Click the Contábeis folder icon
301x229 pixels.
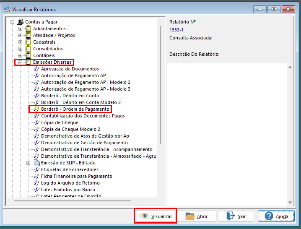[x=28, y=55]
